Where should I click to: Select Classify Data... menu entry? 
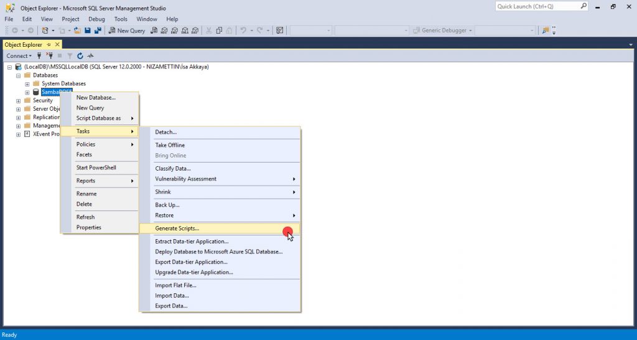pyautogui.click(x=220, y=169)
